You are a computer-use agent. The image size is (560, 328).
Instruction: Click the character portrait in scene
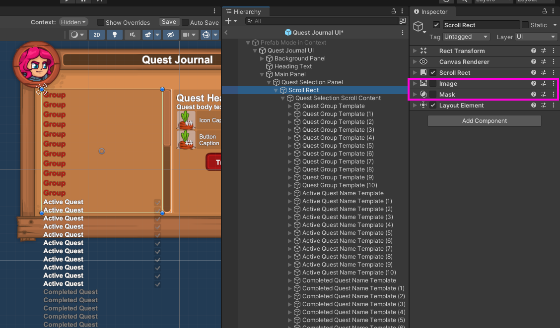tap(37, 65)
